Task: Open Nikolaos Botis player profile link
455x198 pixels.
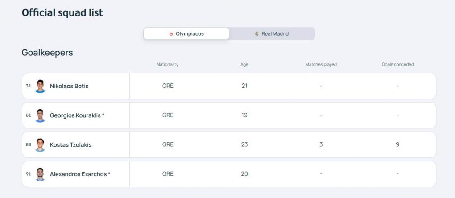Action: 69,86
